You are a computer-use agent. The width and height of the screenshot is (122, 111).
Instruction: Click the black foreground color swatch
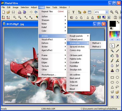coord(113,24)
